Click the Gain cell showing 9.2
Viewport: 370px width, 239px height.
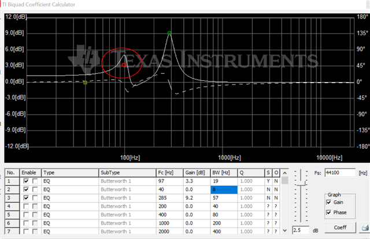[197, 198]
